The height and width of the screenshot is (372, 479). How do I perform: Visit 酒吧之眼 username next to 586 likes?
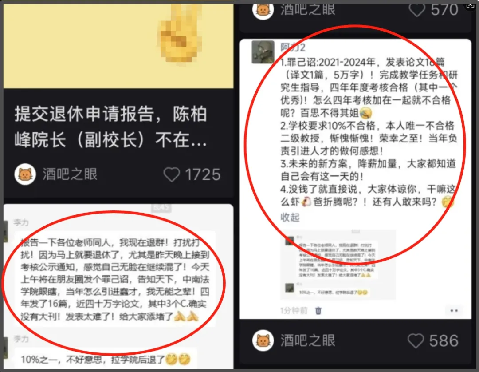pos(308,340)
